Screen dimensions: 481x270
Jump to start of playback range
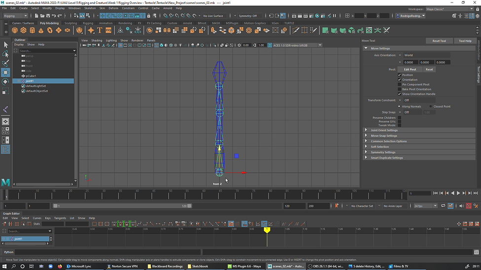[435, 193]
